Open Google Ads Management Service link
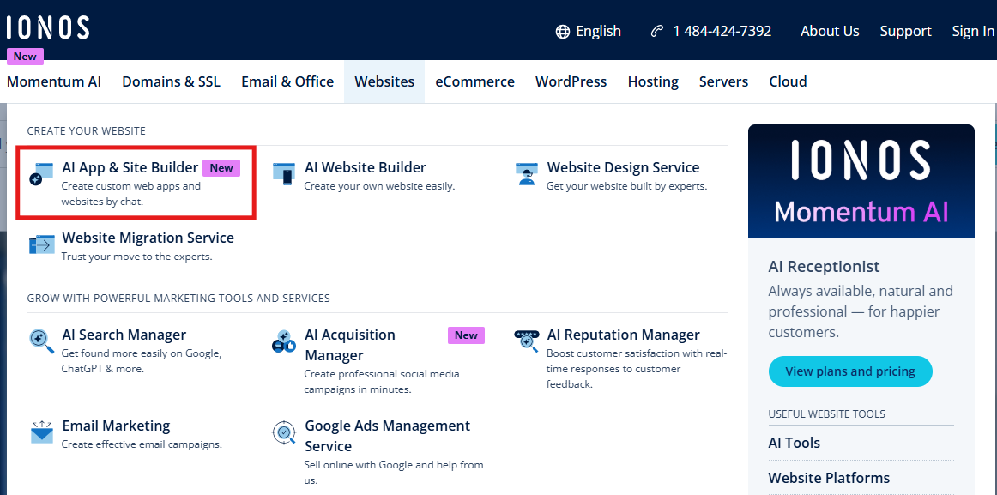The image size is (997, 495). pyautogui.click(x=387, y=436)
